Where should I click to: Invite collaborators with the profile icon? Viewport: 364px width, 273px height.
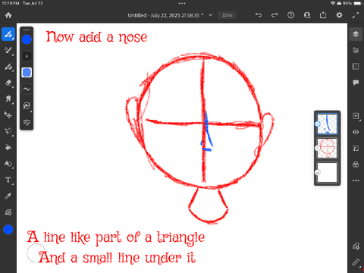click(307, 15)
